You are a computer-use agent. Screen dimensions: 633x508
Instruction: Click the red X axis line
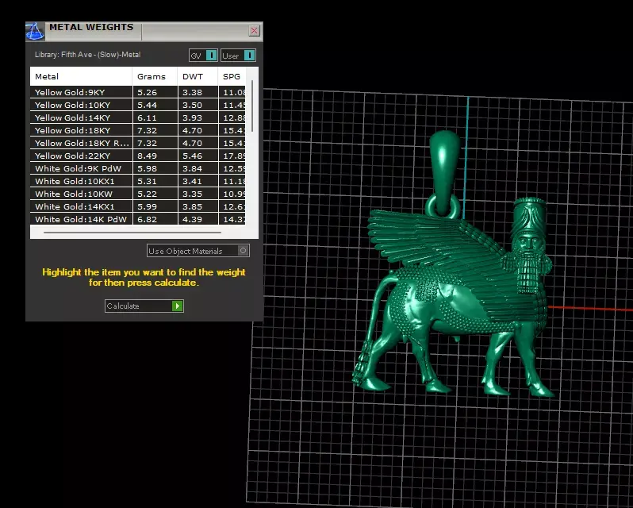click(590, 309)
